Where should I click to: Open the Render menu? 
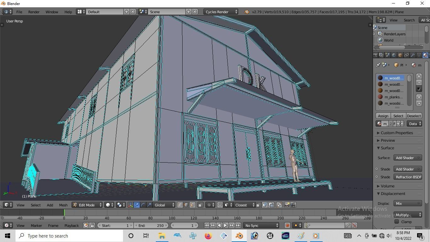(34, 12)
